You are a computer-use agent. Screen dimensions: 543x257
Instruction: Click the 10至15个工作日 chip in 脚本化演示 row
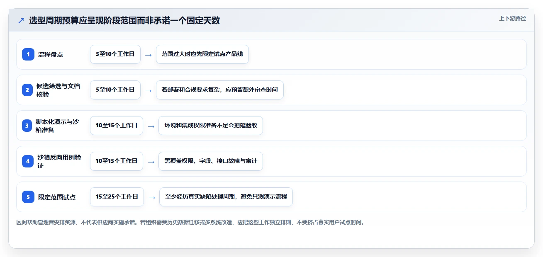[x=117, y=126]
